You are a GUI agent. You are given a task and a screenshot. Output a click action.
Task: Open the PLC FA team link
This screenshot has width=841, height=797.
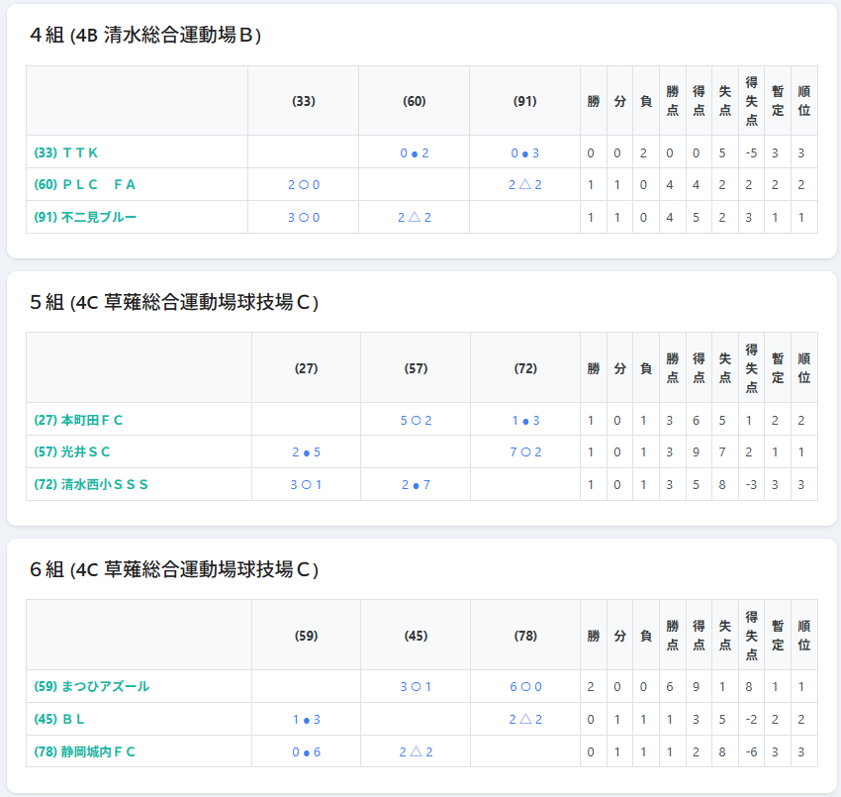coord(84,184)
